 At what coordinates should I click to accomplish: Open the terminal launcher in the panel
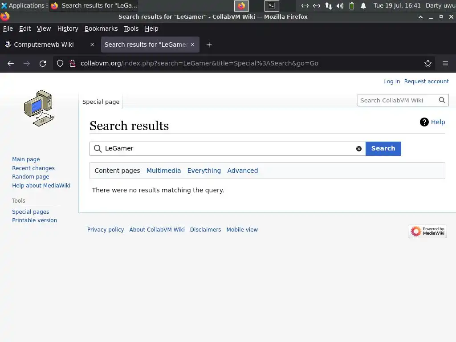(272, 5)
